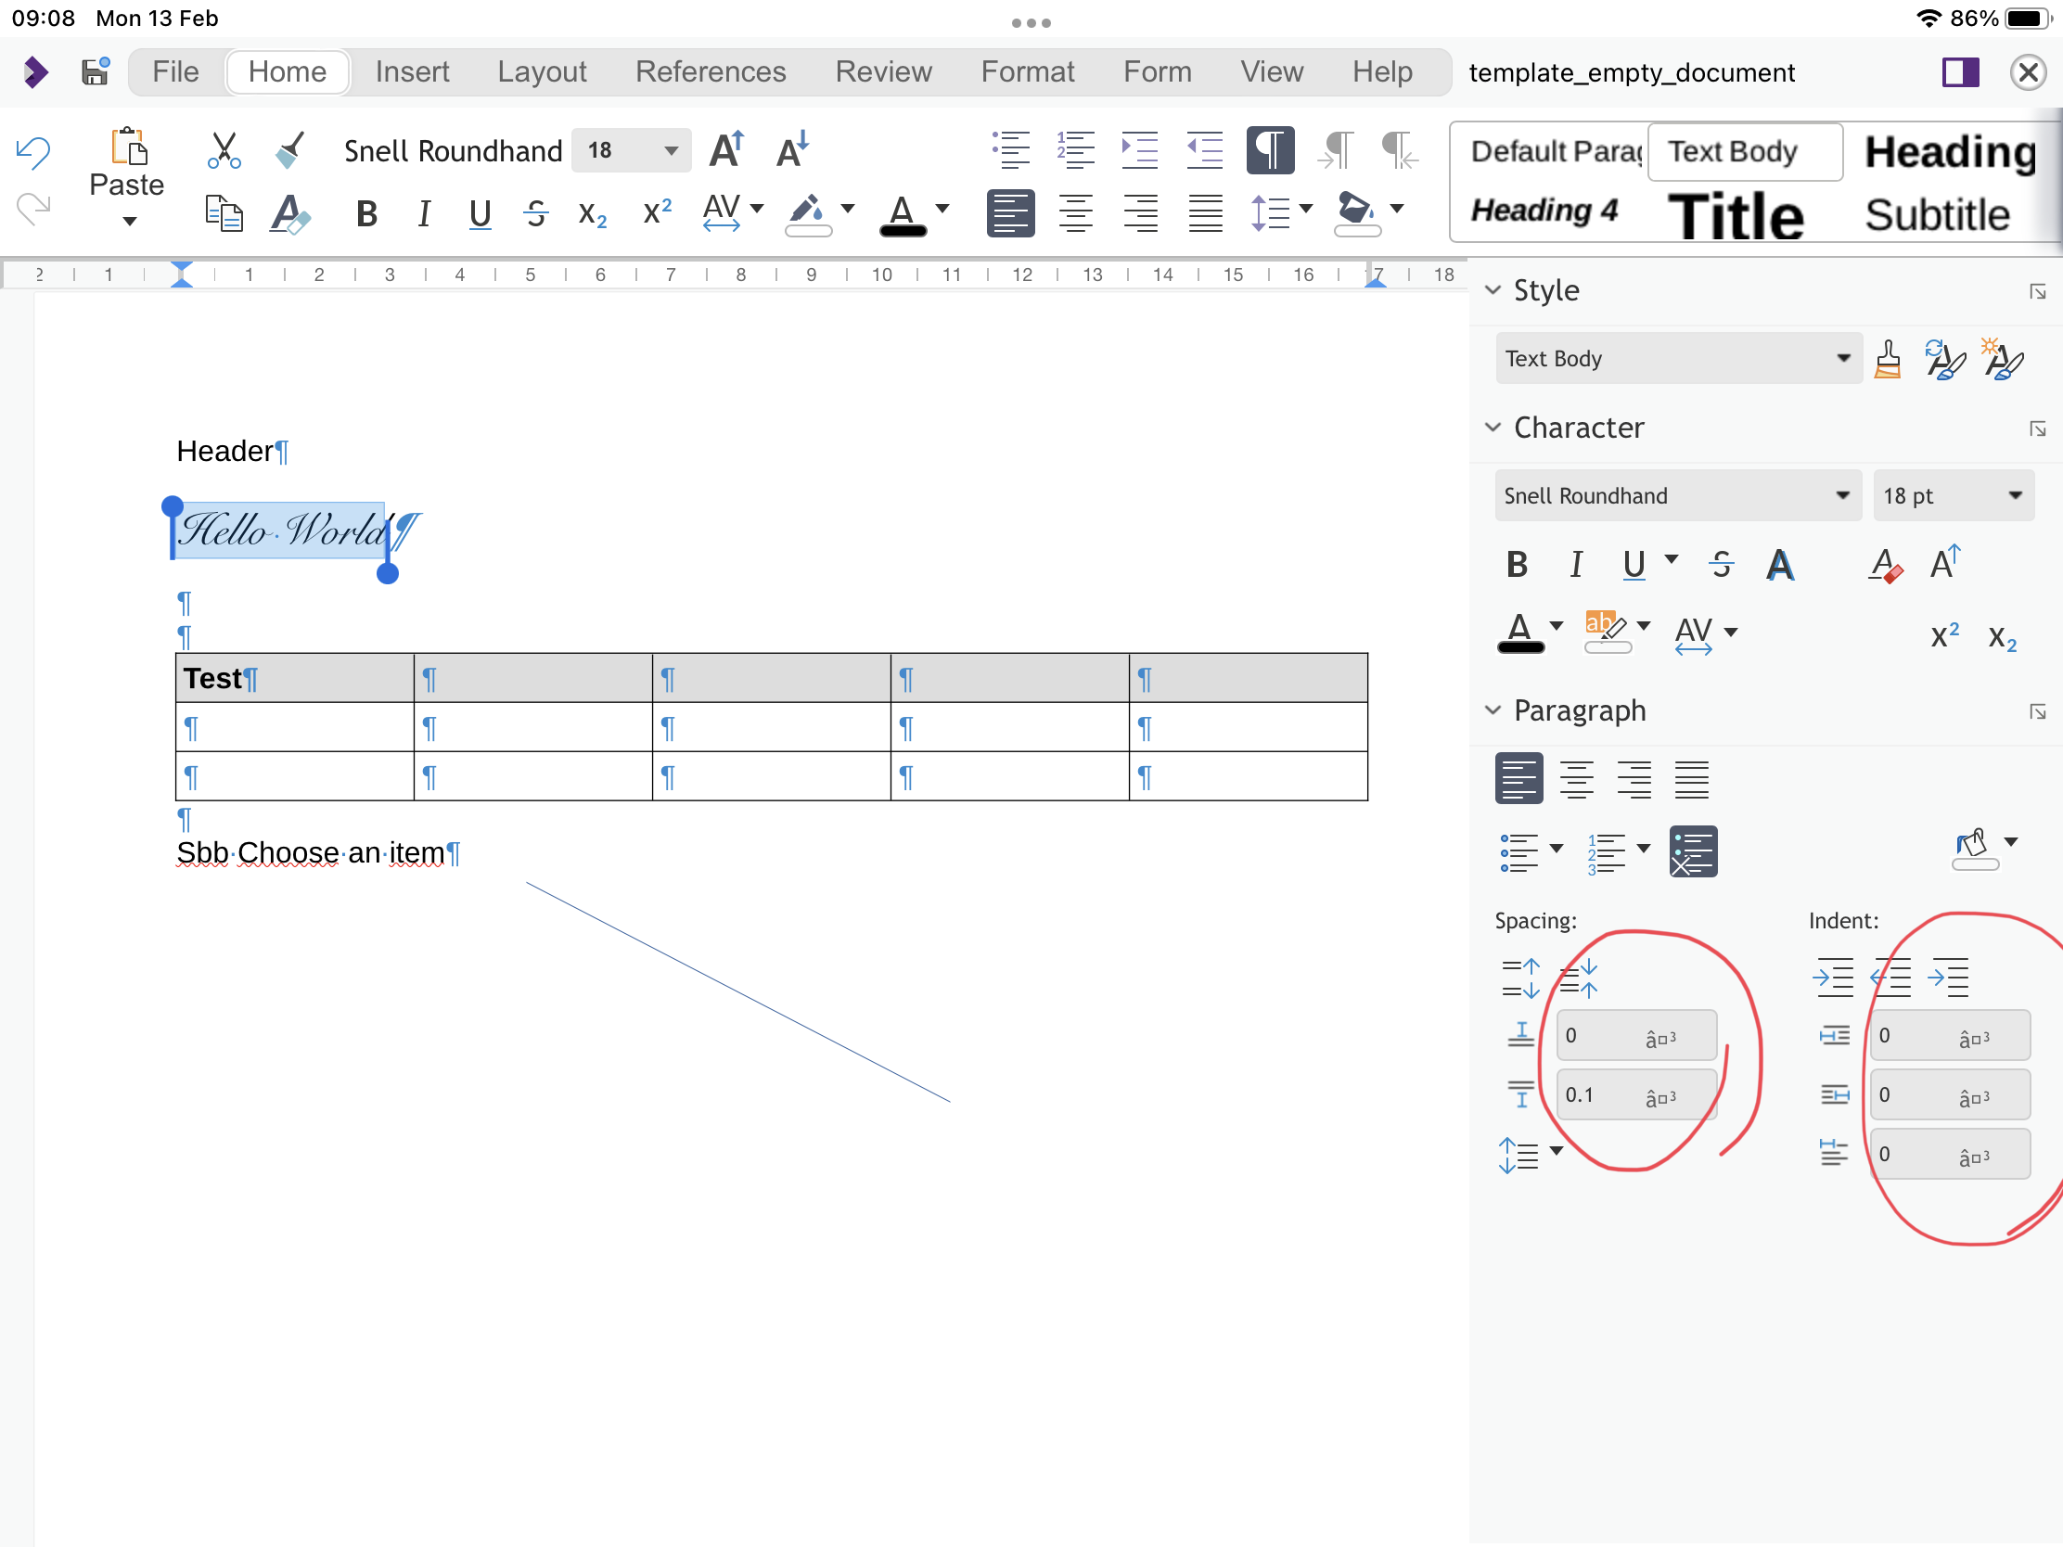Toggle italic in the Character panel
Image resolution: width=2063 pixels, height=1547 pixels.
(x=1575, y=564)
